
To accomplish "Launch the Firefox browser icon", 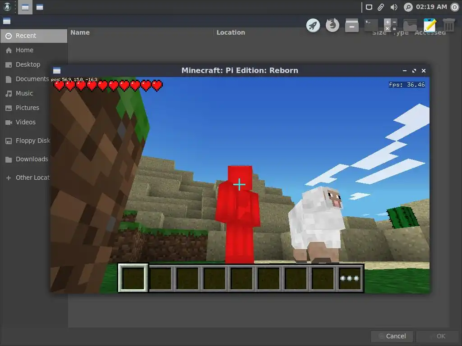I will click(x=333, y=25).
